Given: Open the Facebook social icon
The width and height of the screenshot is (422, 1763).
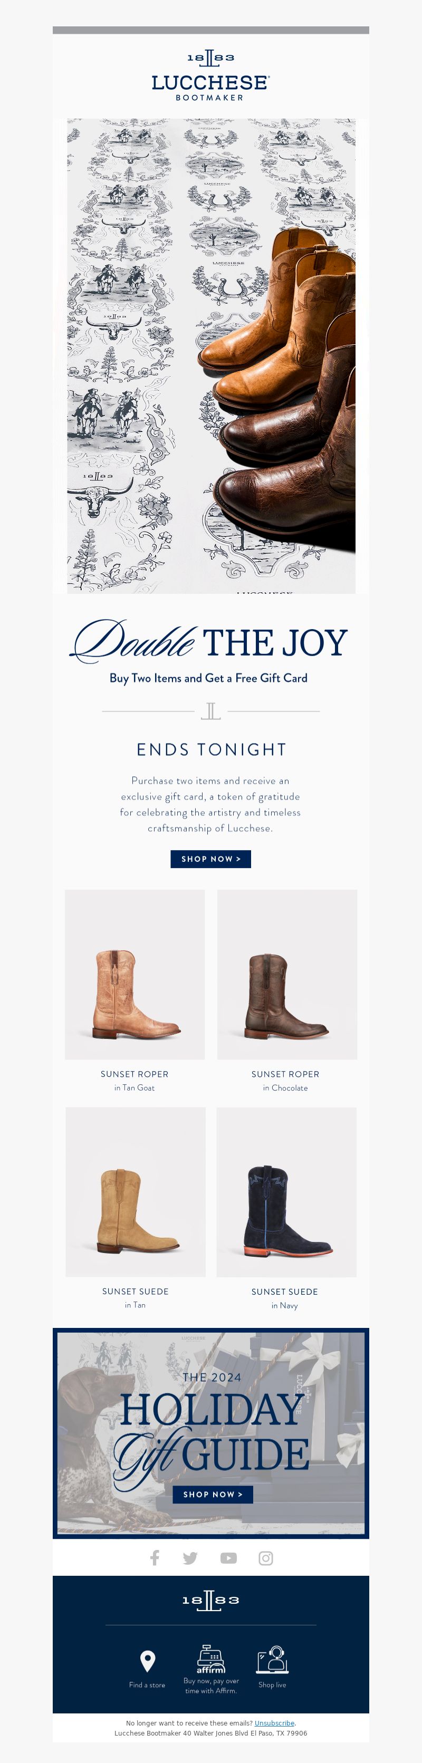Looking at the screenshot, I should 155,1558.
